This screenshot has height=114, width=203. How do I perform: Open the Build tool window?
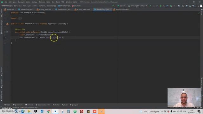[x=65, y=105]
